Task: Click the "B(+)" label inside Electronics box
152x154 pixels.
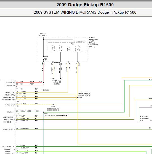Action: 72,44
